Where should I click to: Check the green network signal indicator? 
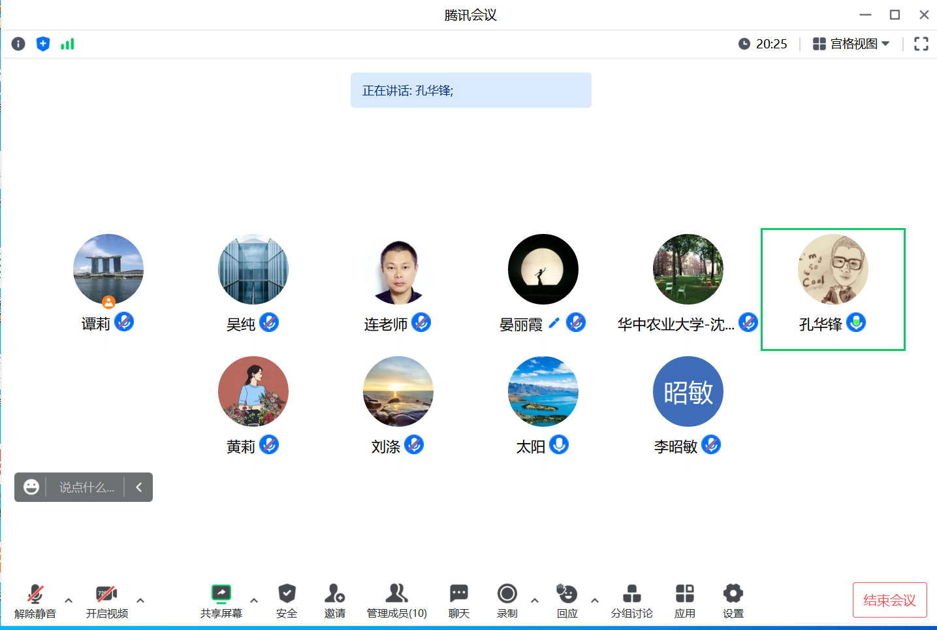coord(67,44)
